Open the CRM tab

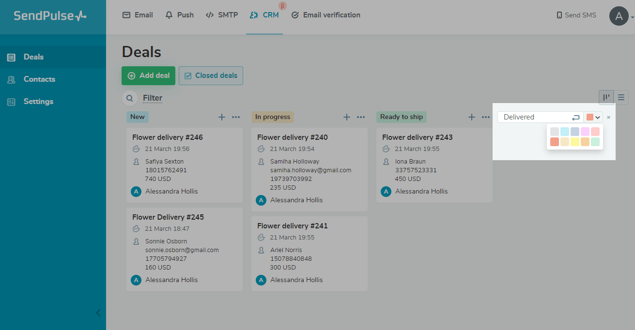264,15
